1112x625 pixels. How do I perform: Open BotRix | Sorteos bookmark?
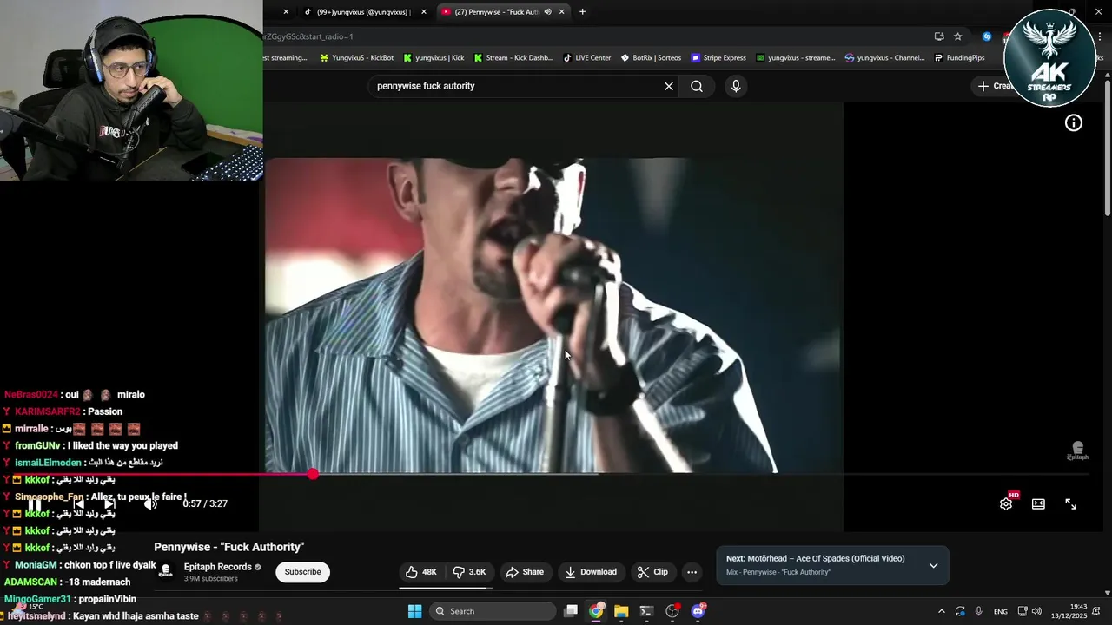tap(651, 58)
